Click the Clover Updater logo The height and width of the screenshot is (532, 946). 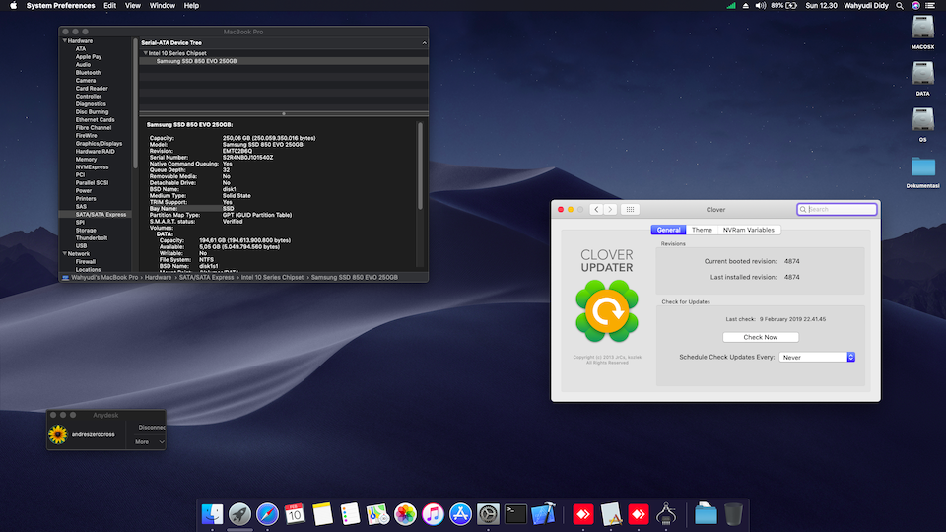tap(607, 311)
